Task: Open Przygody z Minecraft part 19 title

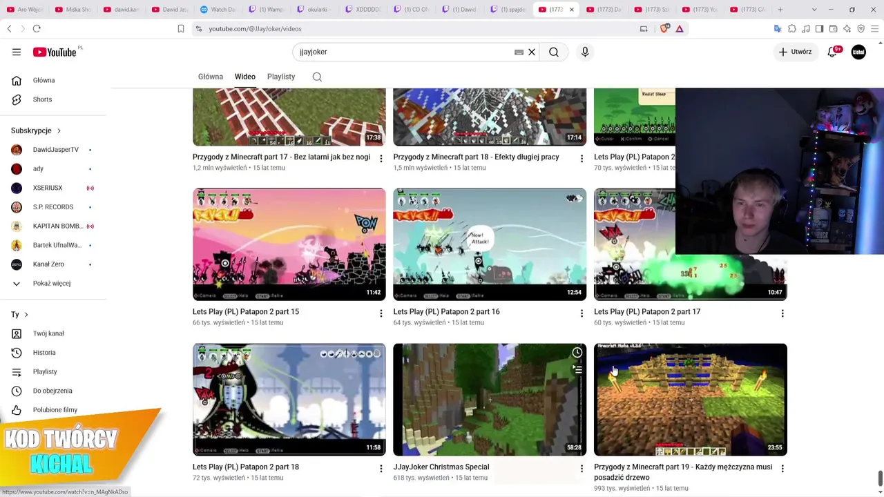Action: pos(683,472)
